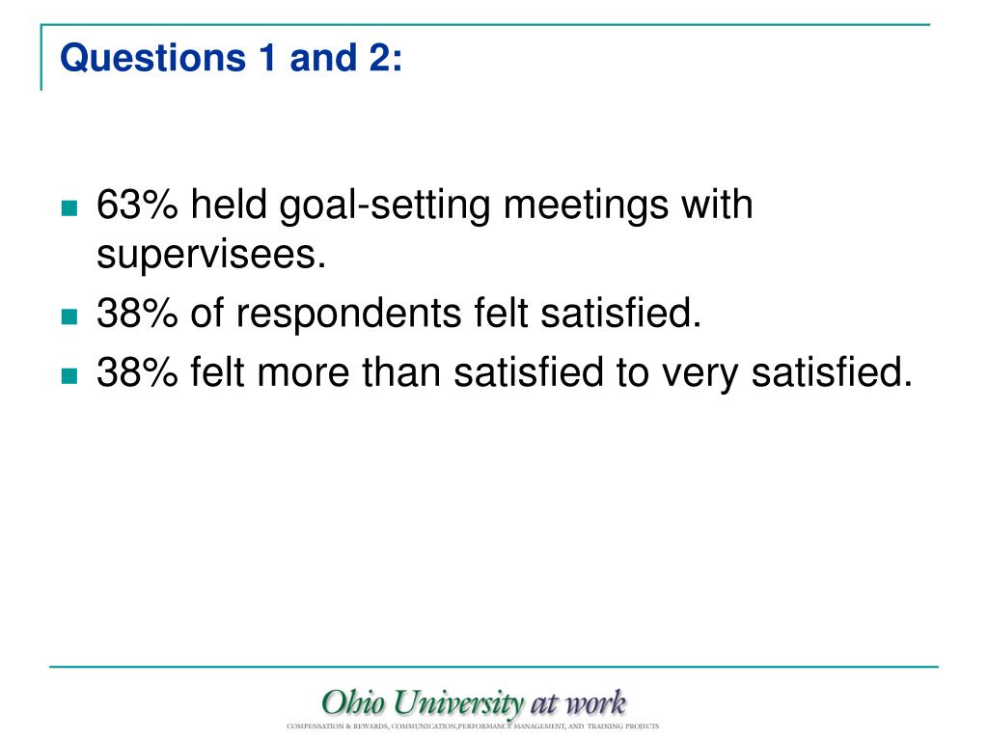Click 'at work' in the footer logo

(578, 702)
